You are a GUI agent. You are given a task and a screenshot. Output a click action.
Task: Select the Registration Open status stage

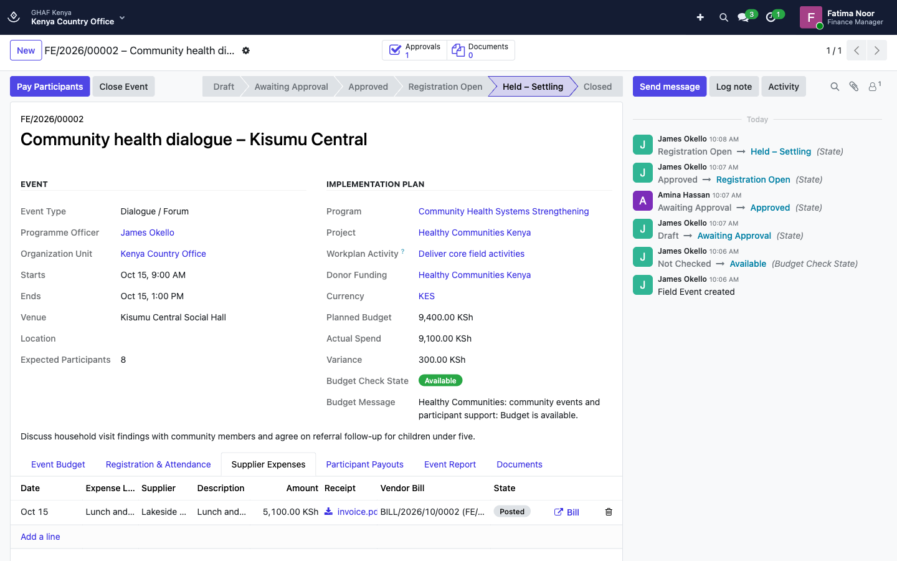(x=445, y=87)
